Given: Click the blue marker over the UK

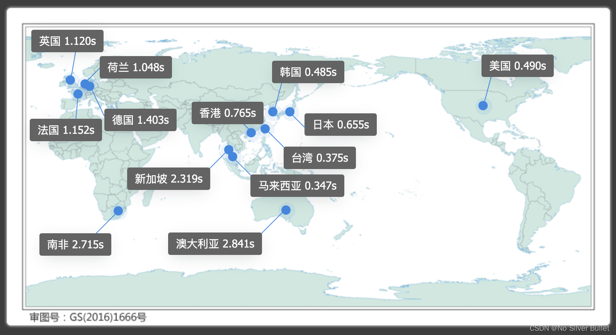Looking at the screenshot, I should pos(70,80).
